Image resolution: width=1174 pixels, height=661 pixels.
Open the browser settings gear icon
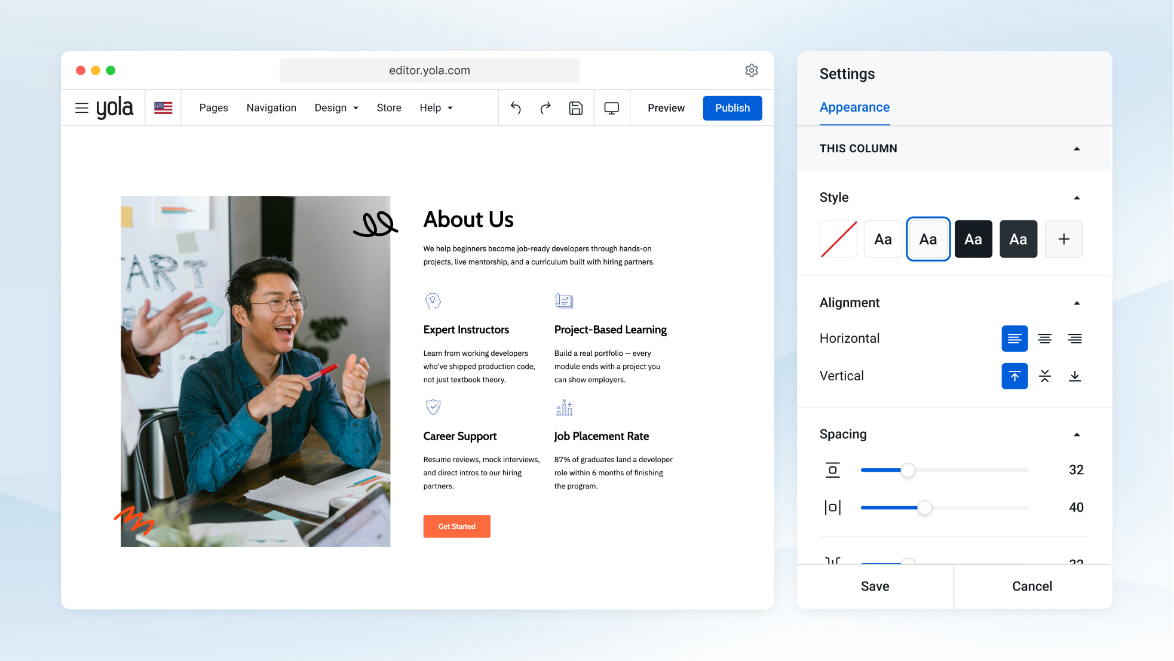(752, 70)
